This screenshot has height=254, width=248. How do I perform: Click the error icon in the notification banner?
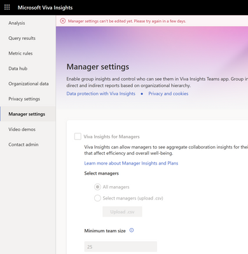(x=63, y=21)
